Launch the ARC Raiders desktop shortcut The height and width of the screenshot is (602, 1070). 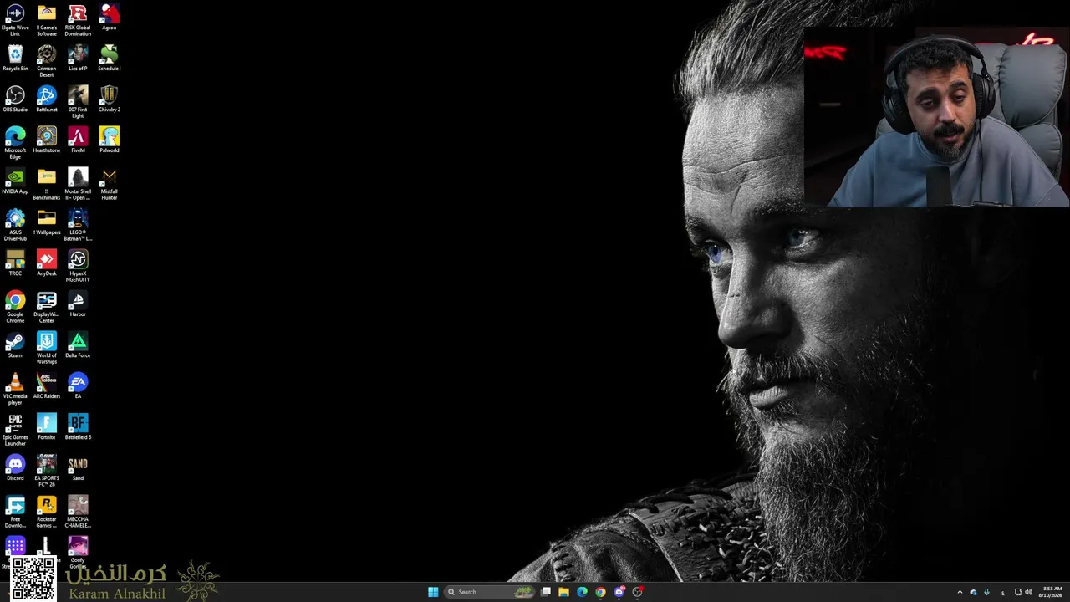coord(47,386)
